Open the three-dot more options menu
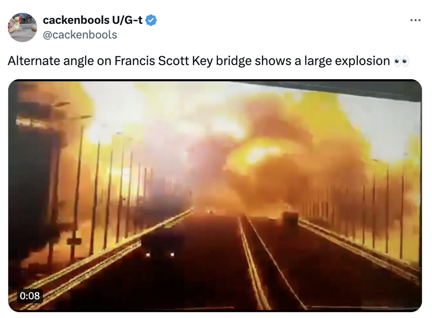 [415, 20]
